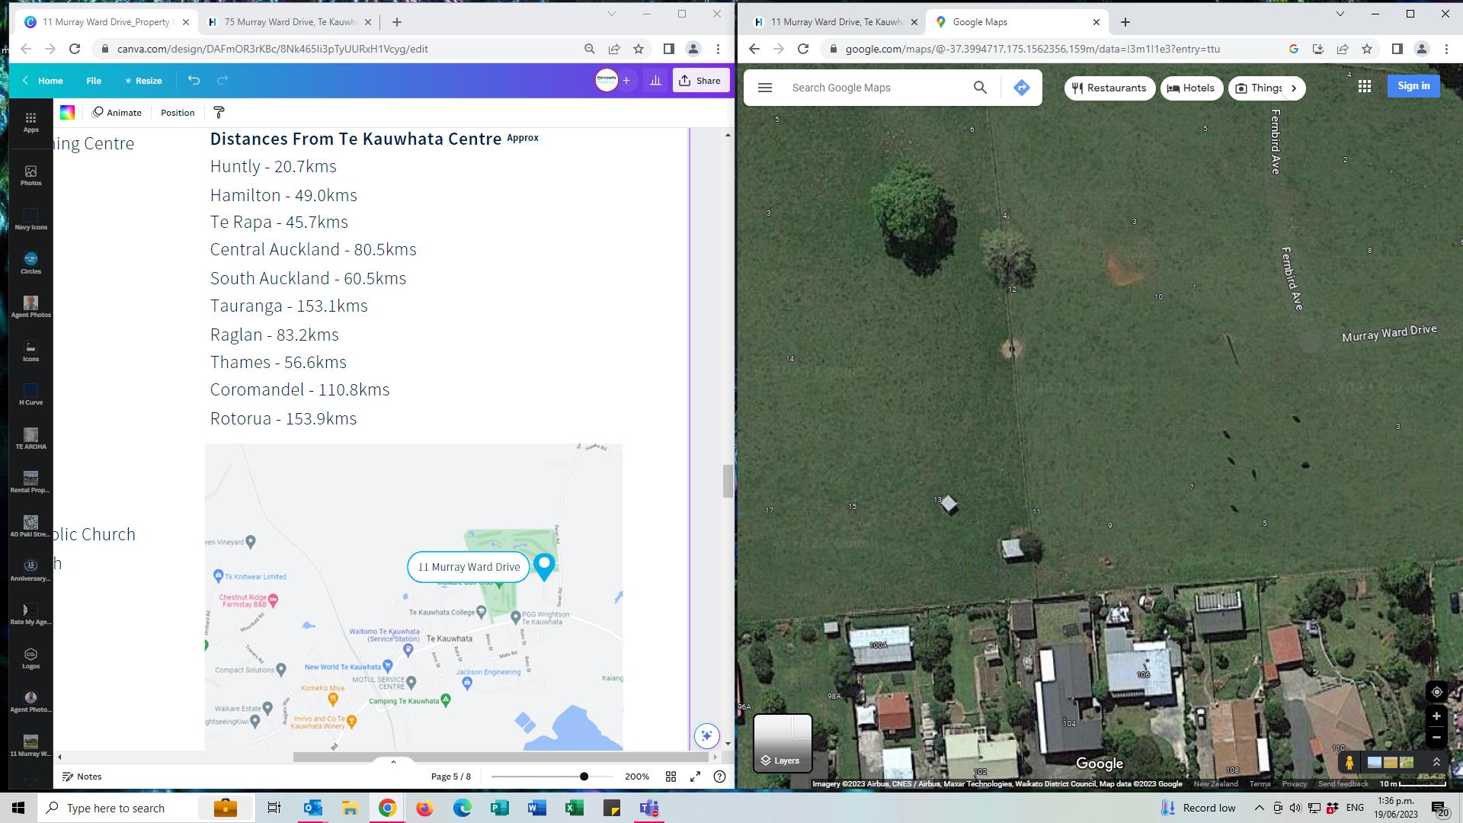Toggle the Layers map view
1463x823 pixels.
[783, 743]
